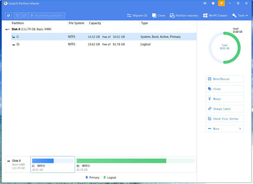Viewport: 253px width, 184px height.
Task: Click the orange key activation icon
Action: click(221, 4)
